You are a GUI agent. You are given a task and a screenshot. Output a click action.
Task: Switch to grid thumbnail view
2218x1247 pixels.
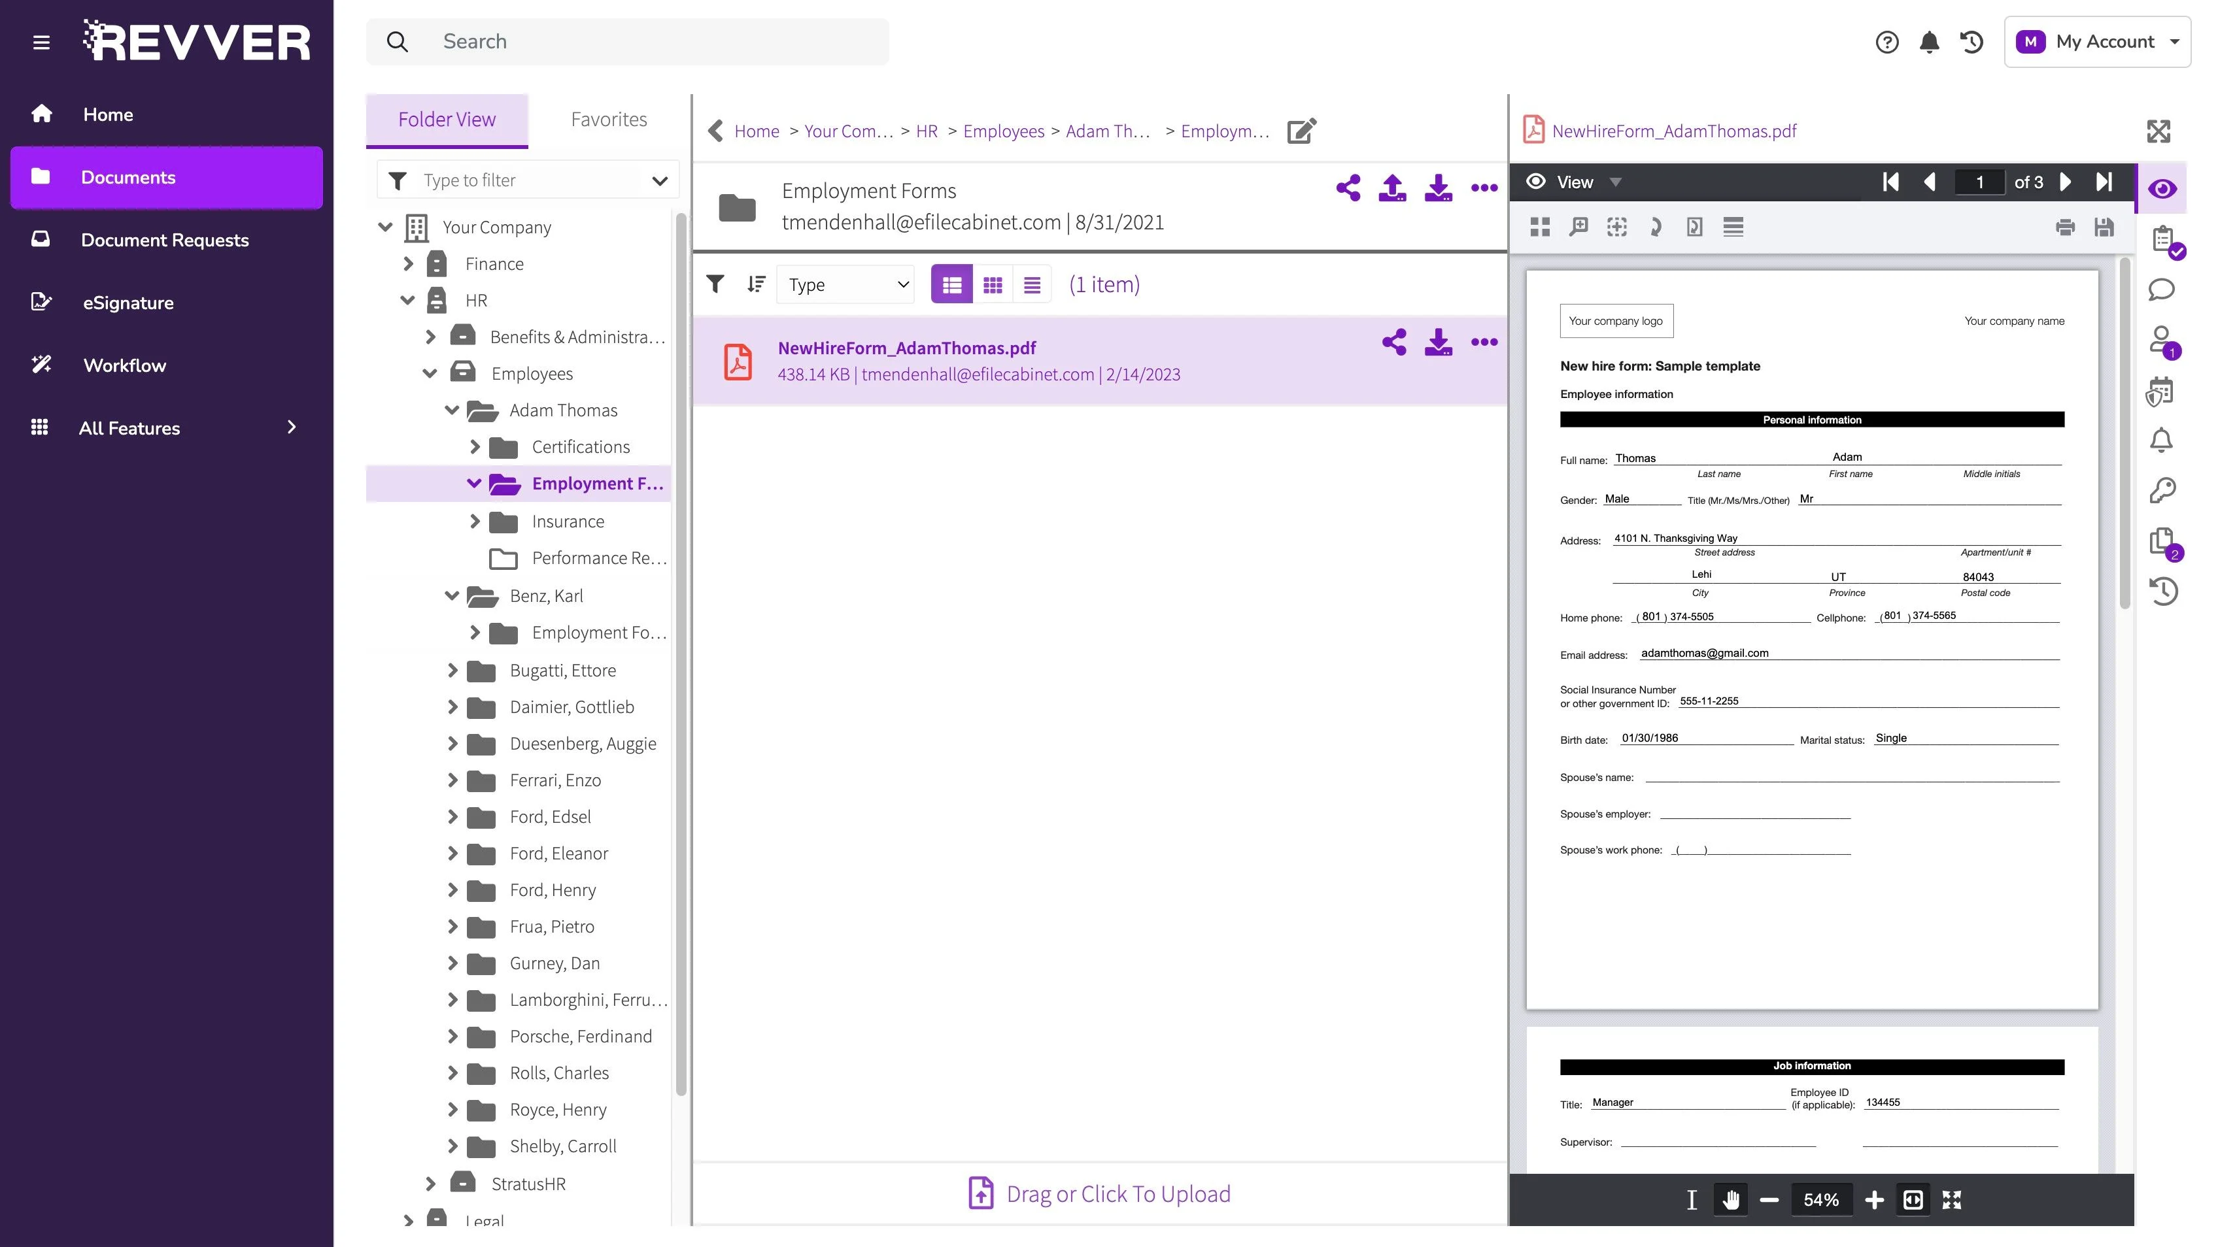[992, 285]
